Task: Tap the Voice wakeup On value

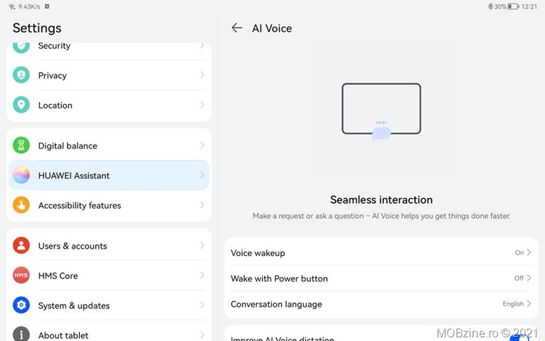Action: pyautogui.click(x=520, y=253)
